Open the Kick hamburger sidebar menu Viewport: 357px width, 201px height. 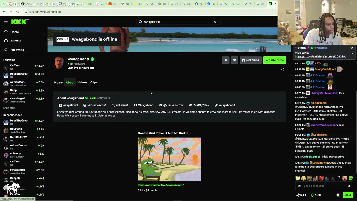(6, 22)
